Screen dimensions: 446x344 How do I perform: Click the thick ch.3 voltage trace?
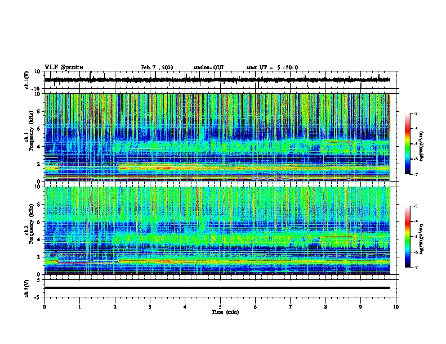pos(217,288)
